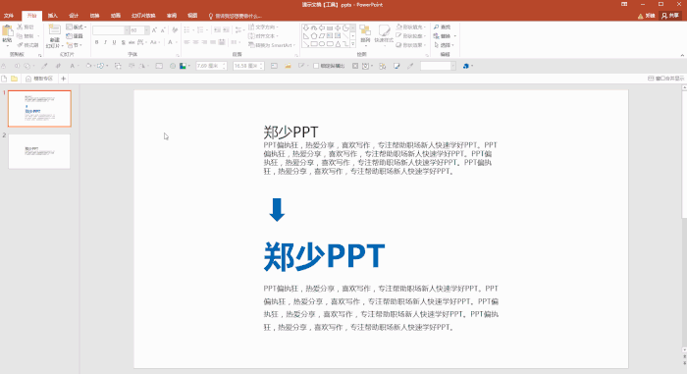This screenshot has width=687, height=374.
Task: Switch to the Animations ribbon tab
Action: coord(115,16)
